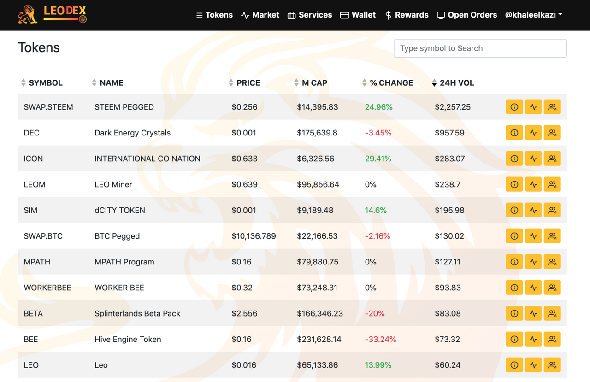Open the Wallet page
The height and width of the screenshot is (382, 590).
[358, 15]
